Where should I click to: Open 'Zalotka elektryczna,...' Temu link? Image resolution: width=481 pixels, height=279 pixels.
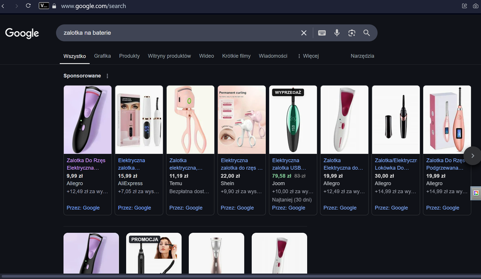(x=186, y=164)
